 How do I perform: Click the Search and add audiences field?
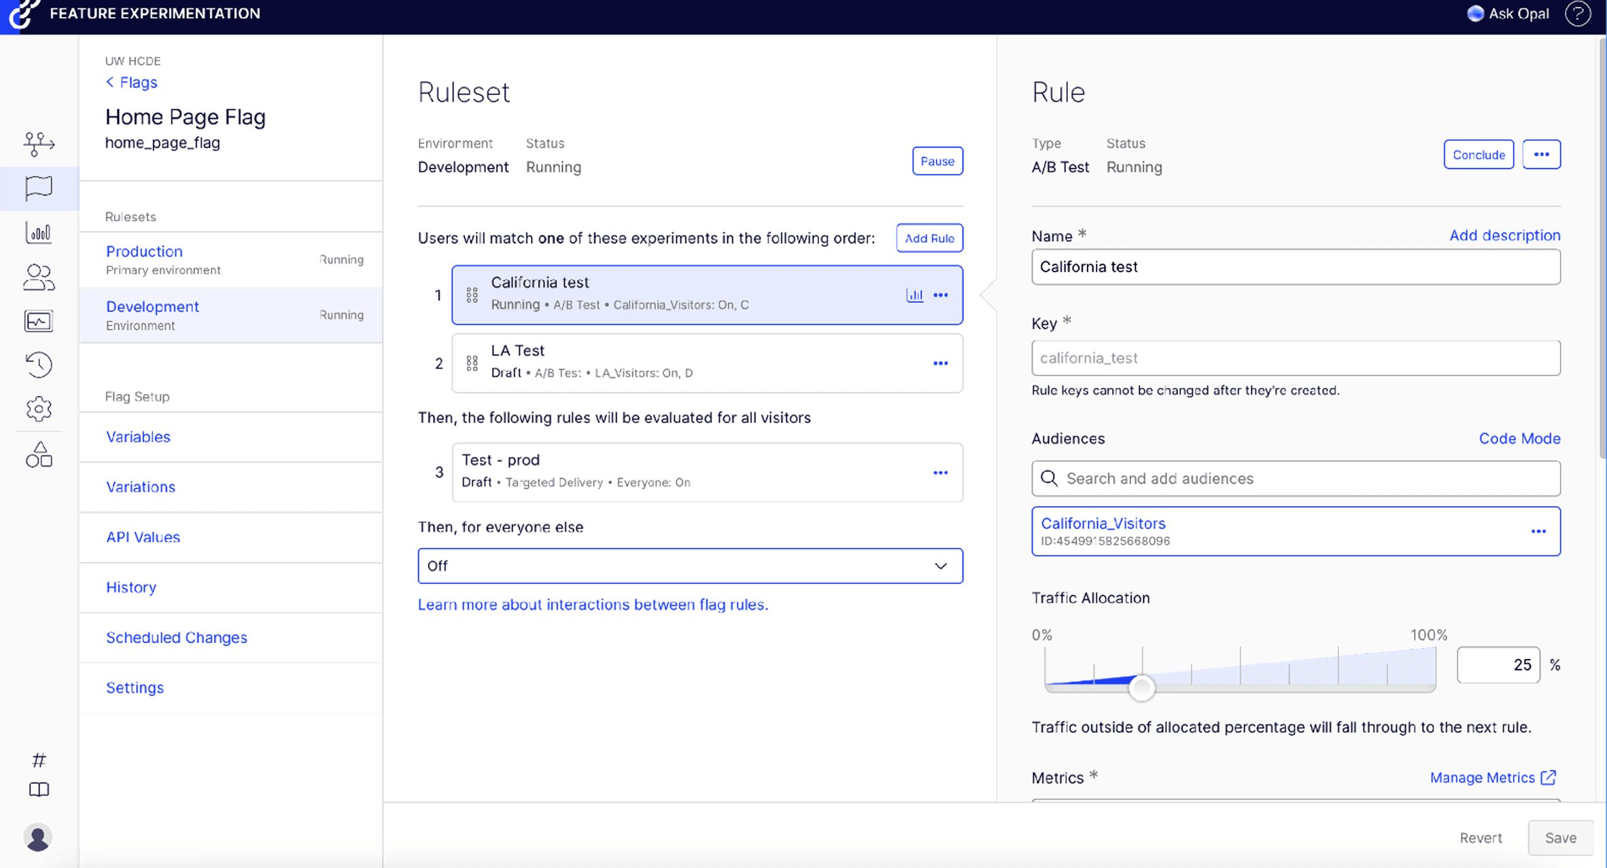pos(1295,479)
